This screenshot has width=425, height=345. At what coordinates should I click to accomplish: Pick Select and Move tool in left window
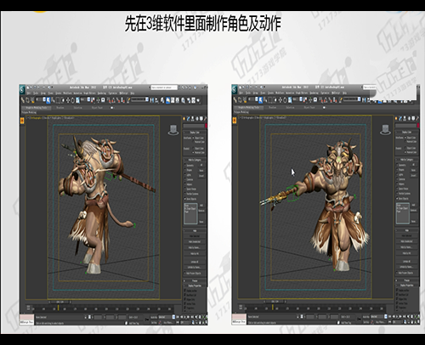point(68,100)
